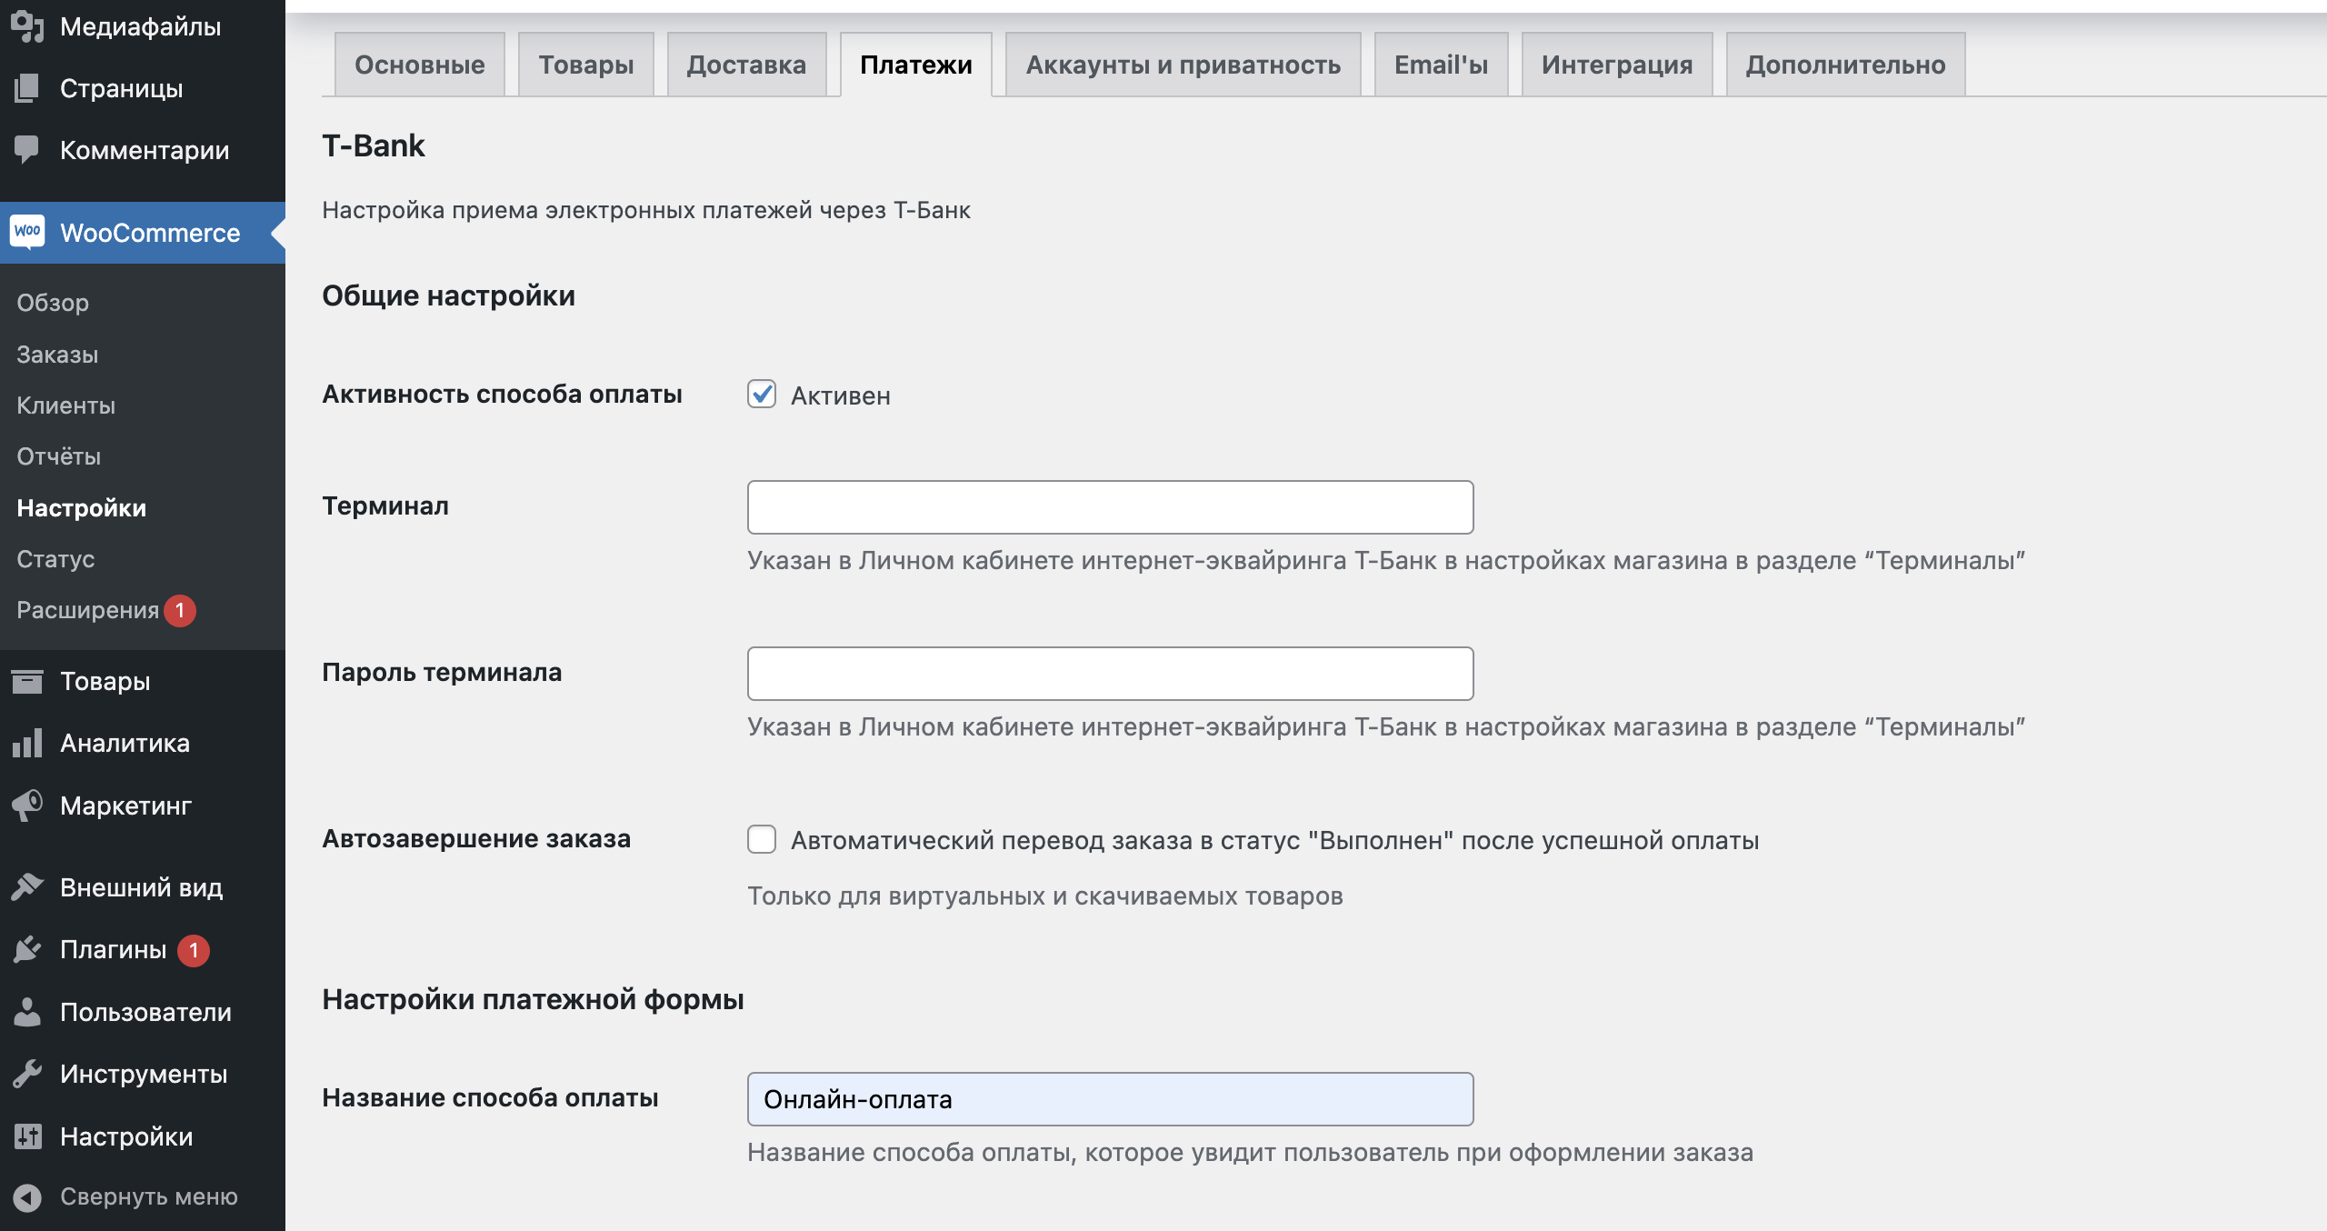The image size is (2327, 1231).
Task: Go to Страницы menu label
Action: pyautogui.click(x=122, y=88)
